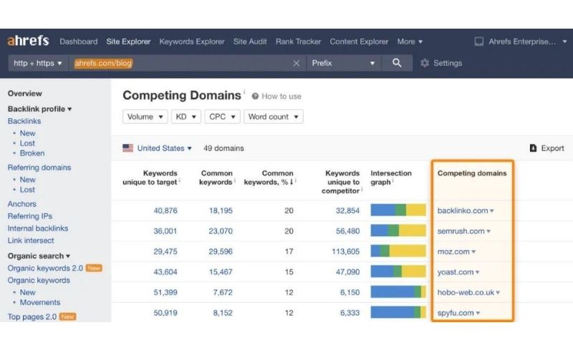Open Top pages 2.0 link
Image resolution: width=573 pixels, height=358 pixels.
pyautogui.click(x=32, y=316)
